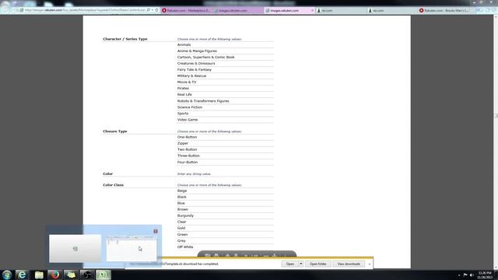Click 'Fairy Tale & Fantasy' value
The image size is (498, 280).
(194, 69)
